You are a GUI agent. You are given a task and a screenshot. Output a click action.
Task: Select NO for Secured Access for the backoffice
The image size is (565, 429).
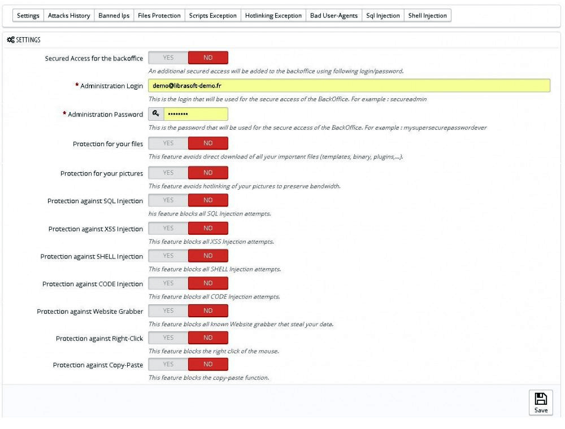208,58
